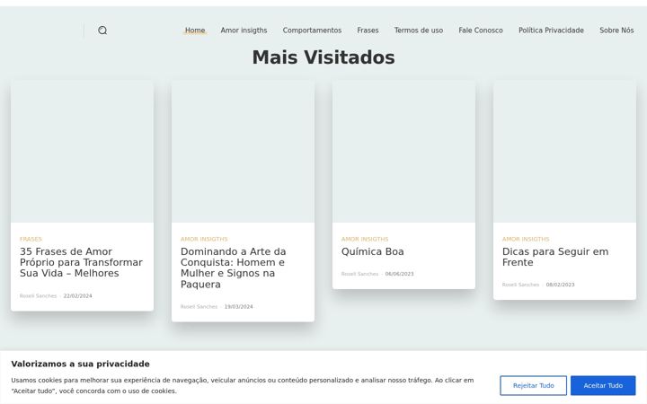Click the image above 35 Frases de Amor
This screenshot has height=404, width=647.
pos(82,152)
